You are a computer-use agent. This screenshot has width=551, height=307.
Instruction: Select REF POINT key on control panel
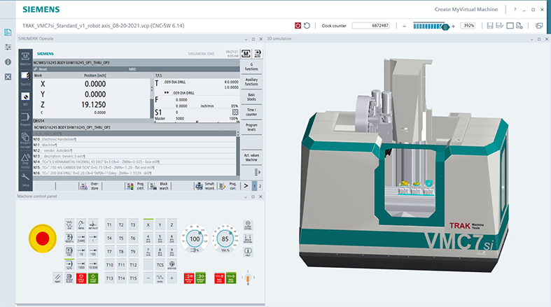pos(93,224)
